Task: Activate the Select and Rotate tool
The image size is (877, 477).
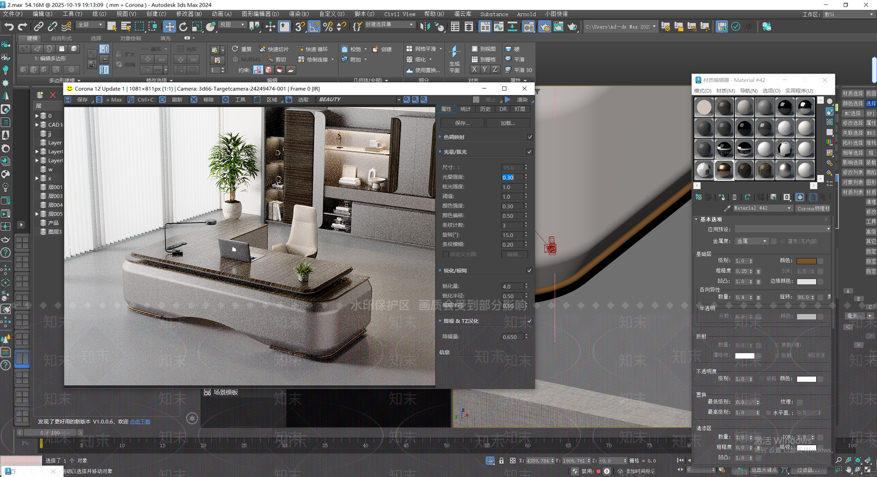Action: (183, 26)
